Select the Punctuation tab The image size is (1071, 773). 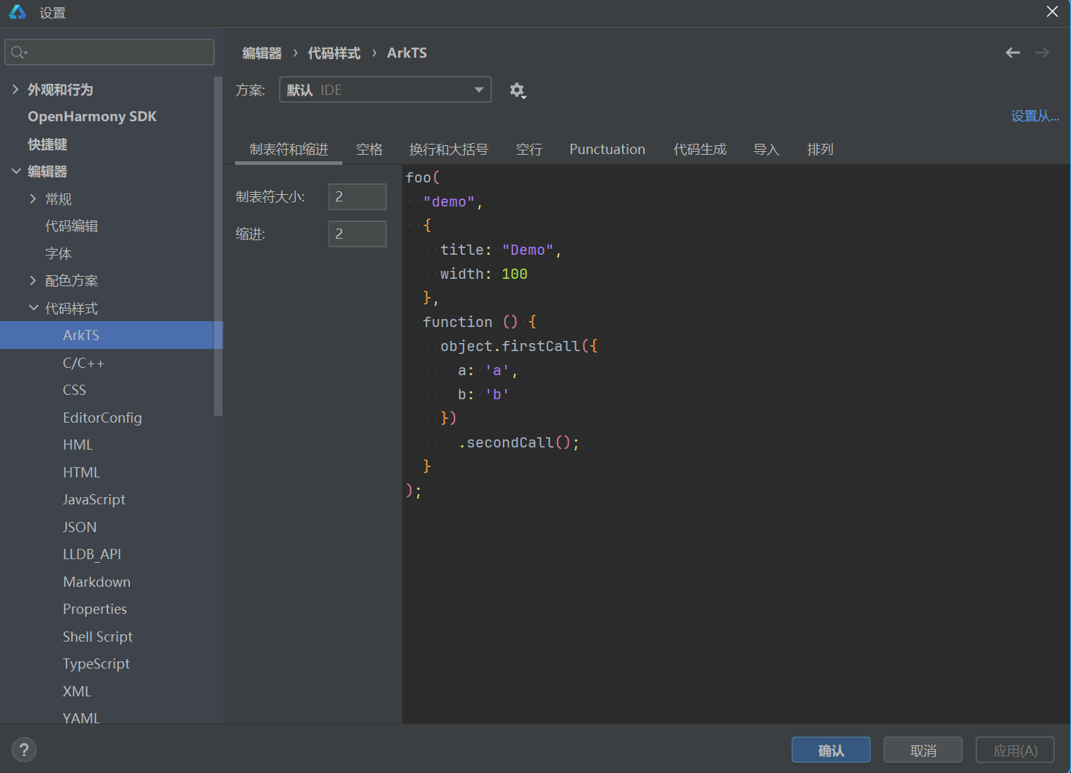point(607,150)
